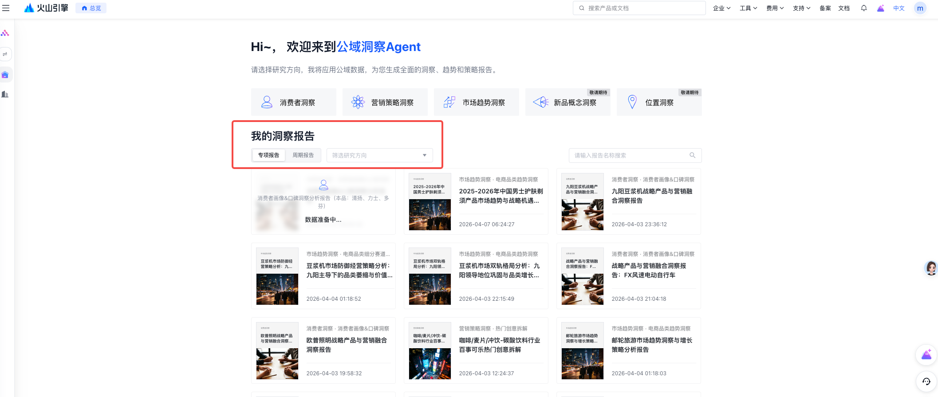Click the timestamp 2026-04-04 01:18:03

coord(639,373)
